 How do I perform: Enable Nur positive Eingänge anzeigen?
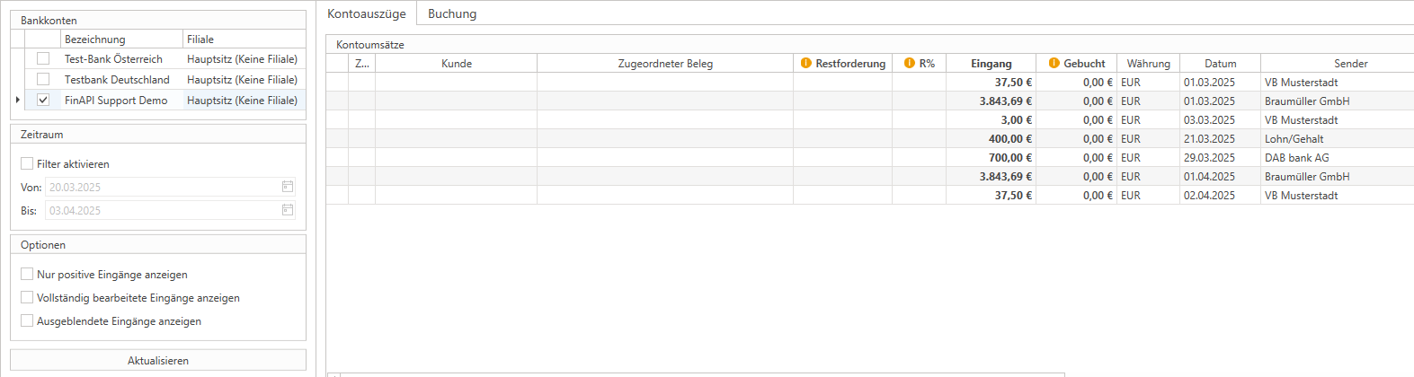pos(27,274)
